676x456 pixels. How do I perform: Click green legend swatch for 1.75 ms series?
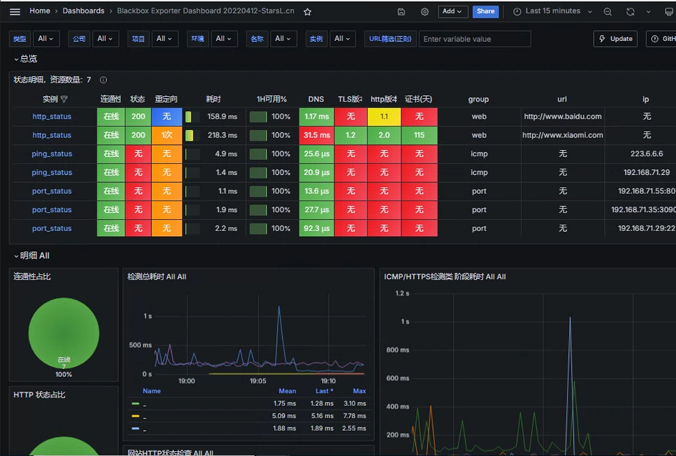[x=135, y=404]
